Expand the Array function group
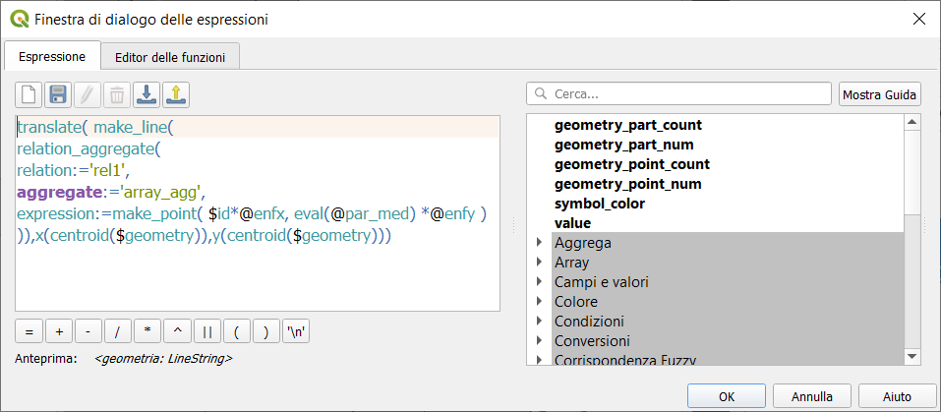 [x=538, y=263]
